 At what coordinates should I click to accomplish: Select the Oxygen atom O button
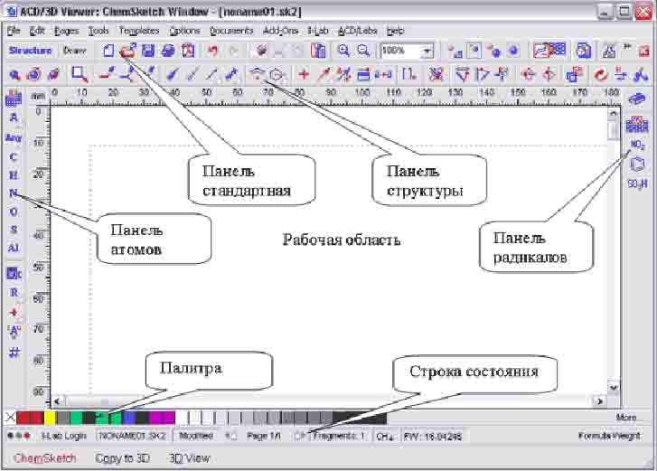click(14, 212)
